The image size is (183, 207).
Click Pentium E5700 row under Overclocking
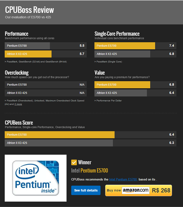46,85
